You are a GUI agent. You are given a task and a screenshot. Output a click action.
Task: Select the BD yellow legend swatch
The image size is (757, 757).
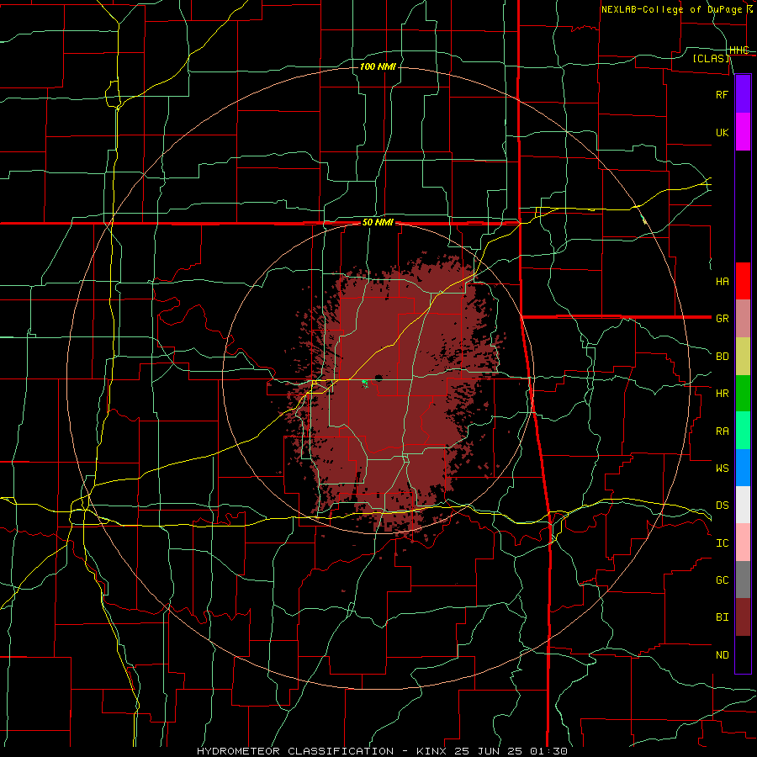743,357
